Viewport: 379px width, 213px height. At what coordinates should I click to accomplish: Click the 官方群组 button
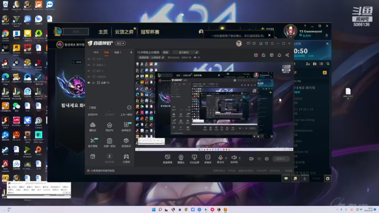(186, 52)
